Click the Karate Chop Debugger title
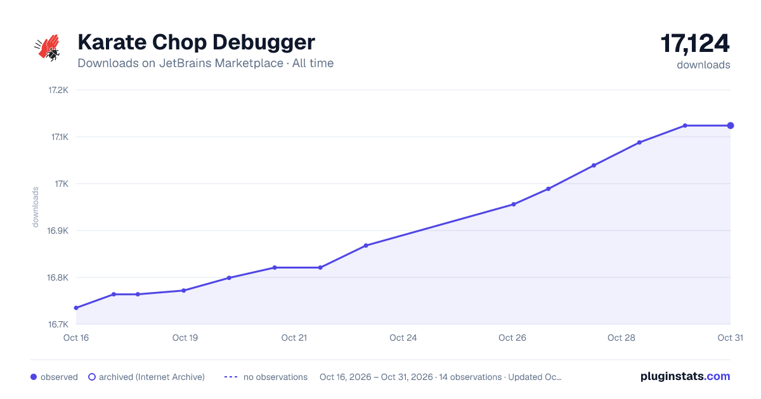 [196, 42]
